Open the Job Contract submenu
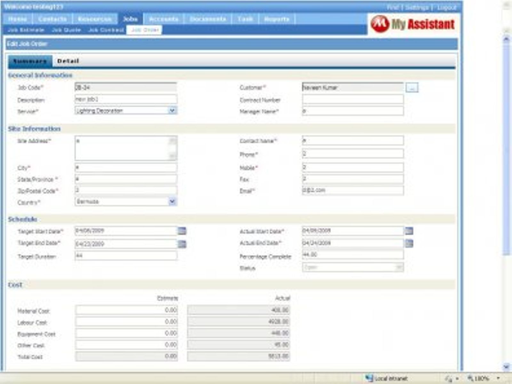The width and height of the screenshot is (512, 384). (106, 30)
